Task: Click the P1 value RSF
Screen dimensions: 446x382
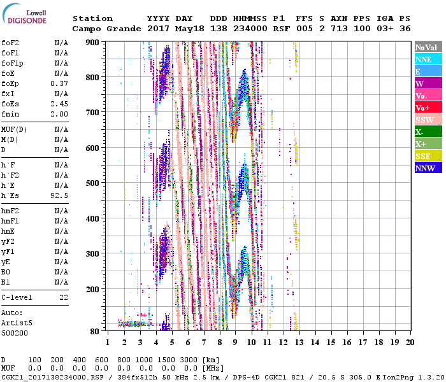Action: (282, 29)
